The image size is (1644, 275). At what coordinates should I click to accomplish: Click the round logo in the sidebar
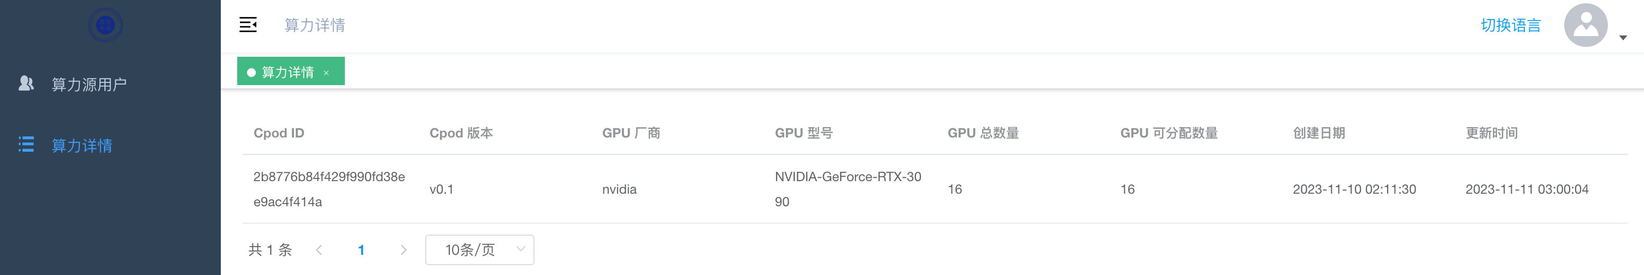tap(105, 26)
